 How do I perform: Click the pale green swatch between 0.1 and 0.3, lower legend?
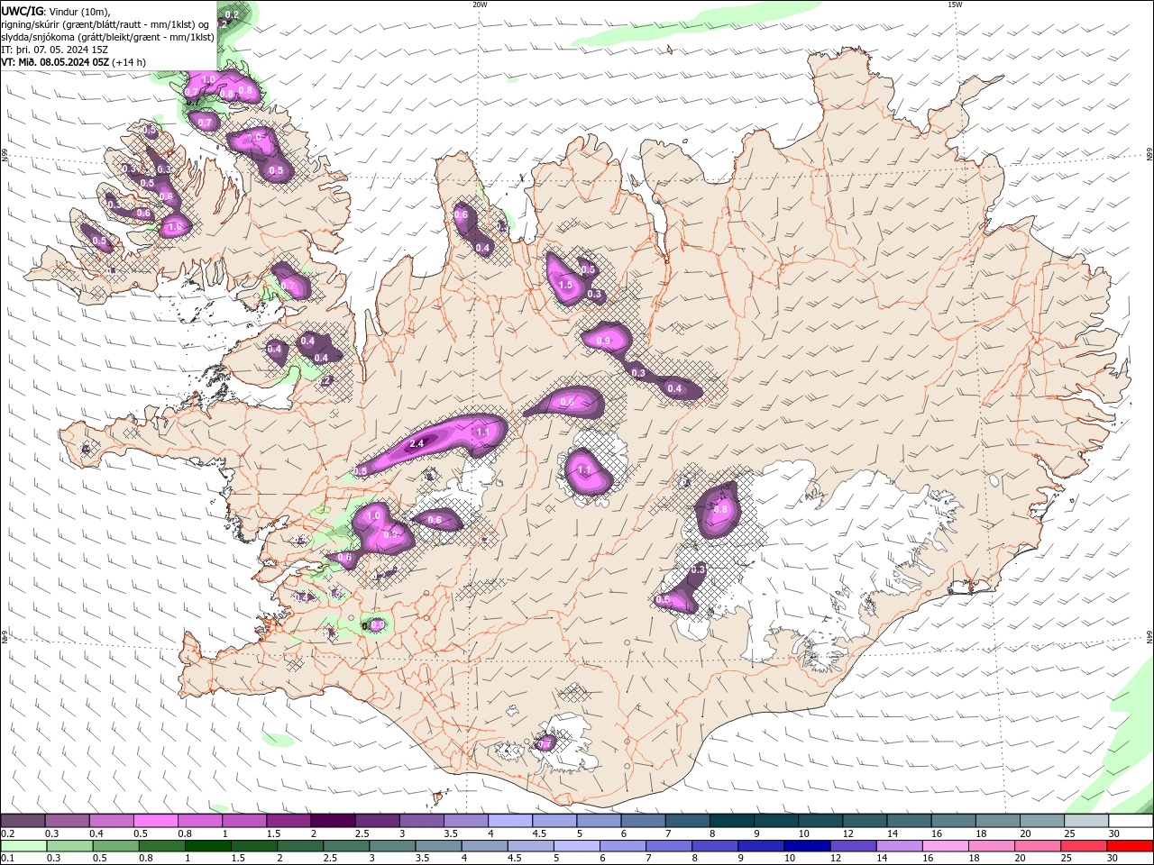pos(24,846)
